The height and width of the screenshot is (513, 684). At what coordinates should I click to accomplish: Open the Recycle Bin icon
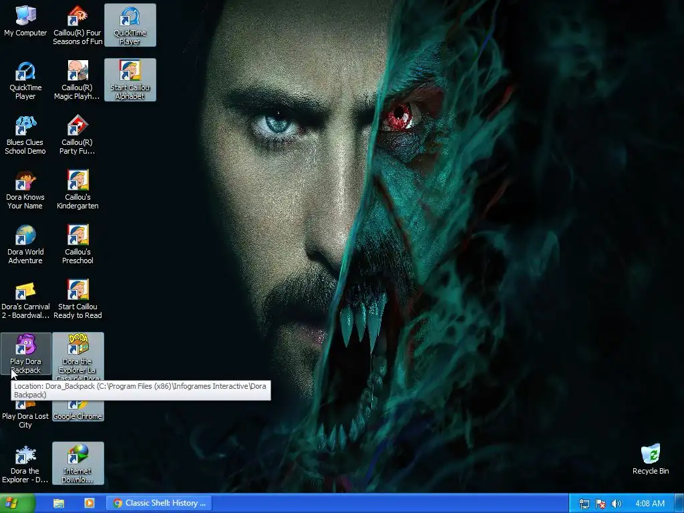(x=651, y=460)
